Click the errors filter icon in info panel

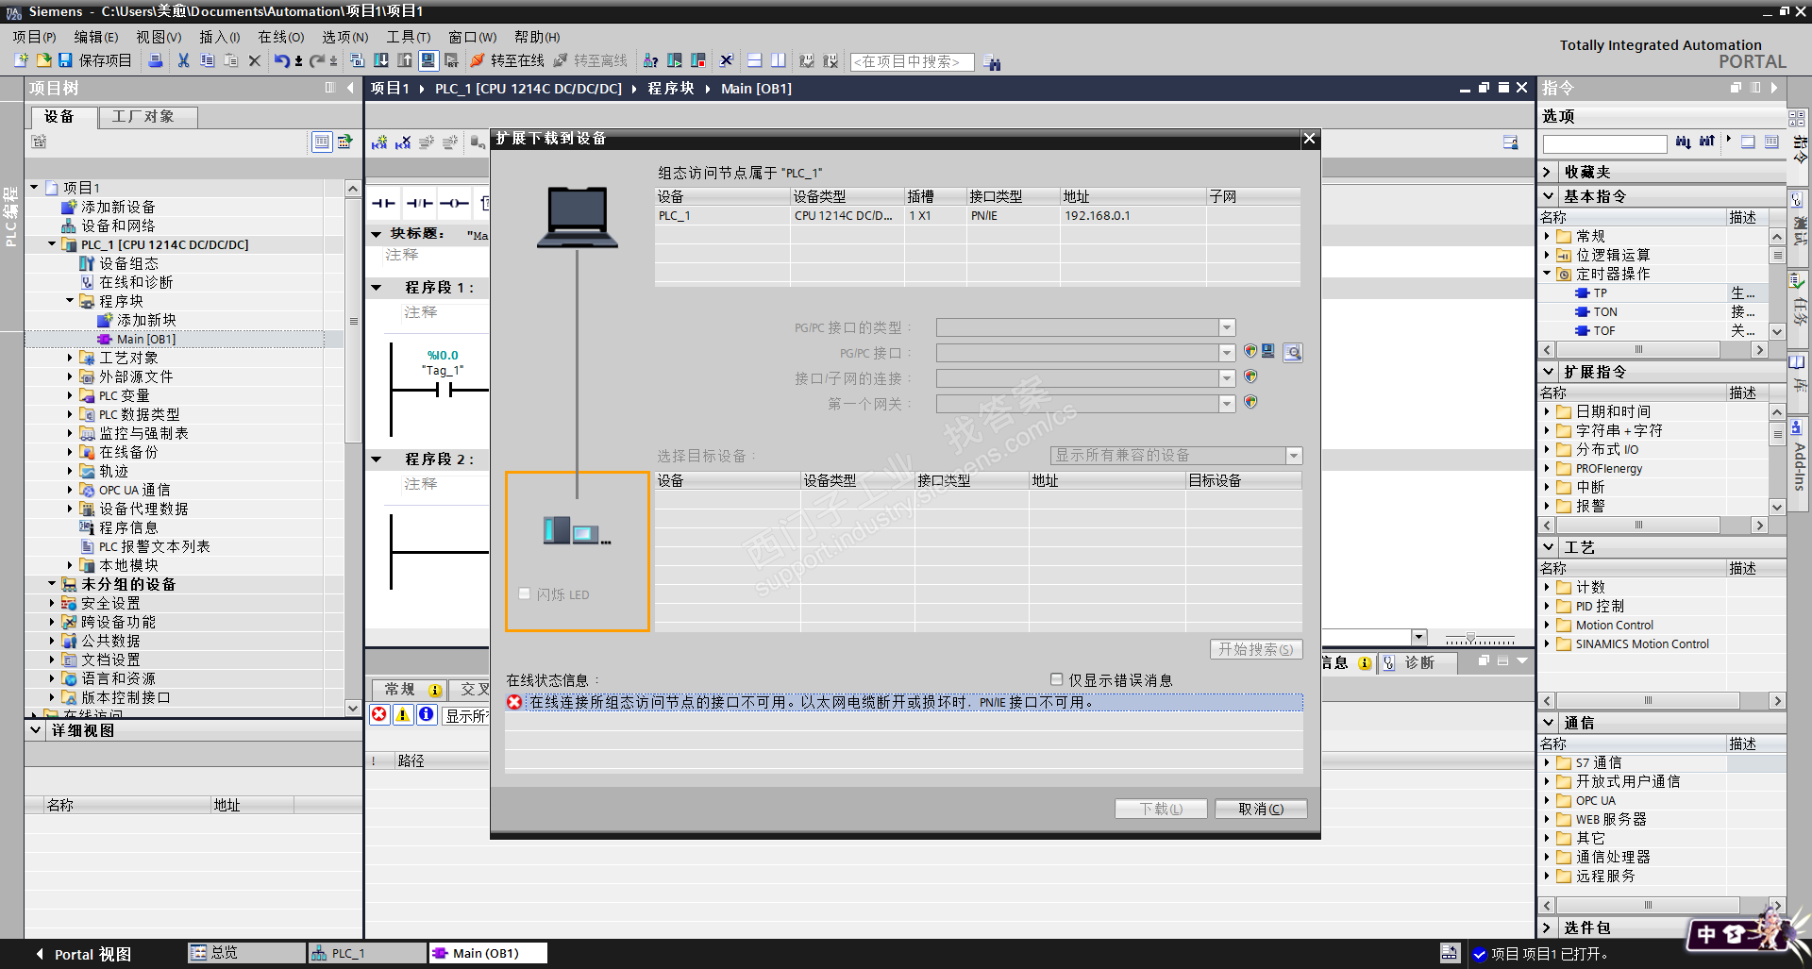[x=379, y=714]
